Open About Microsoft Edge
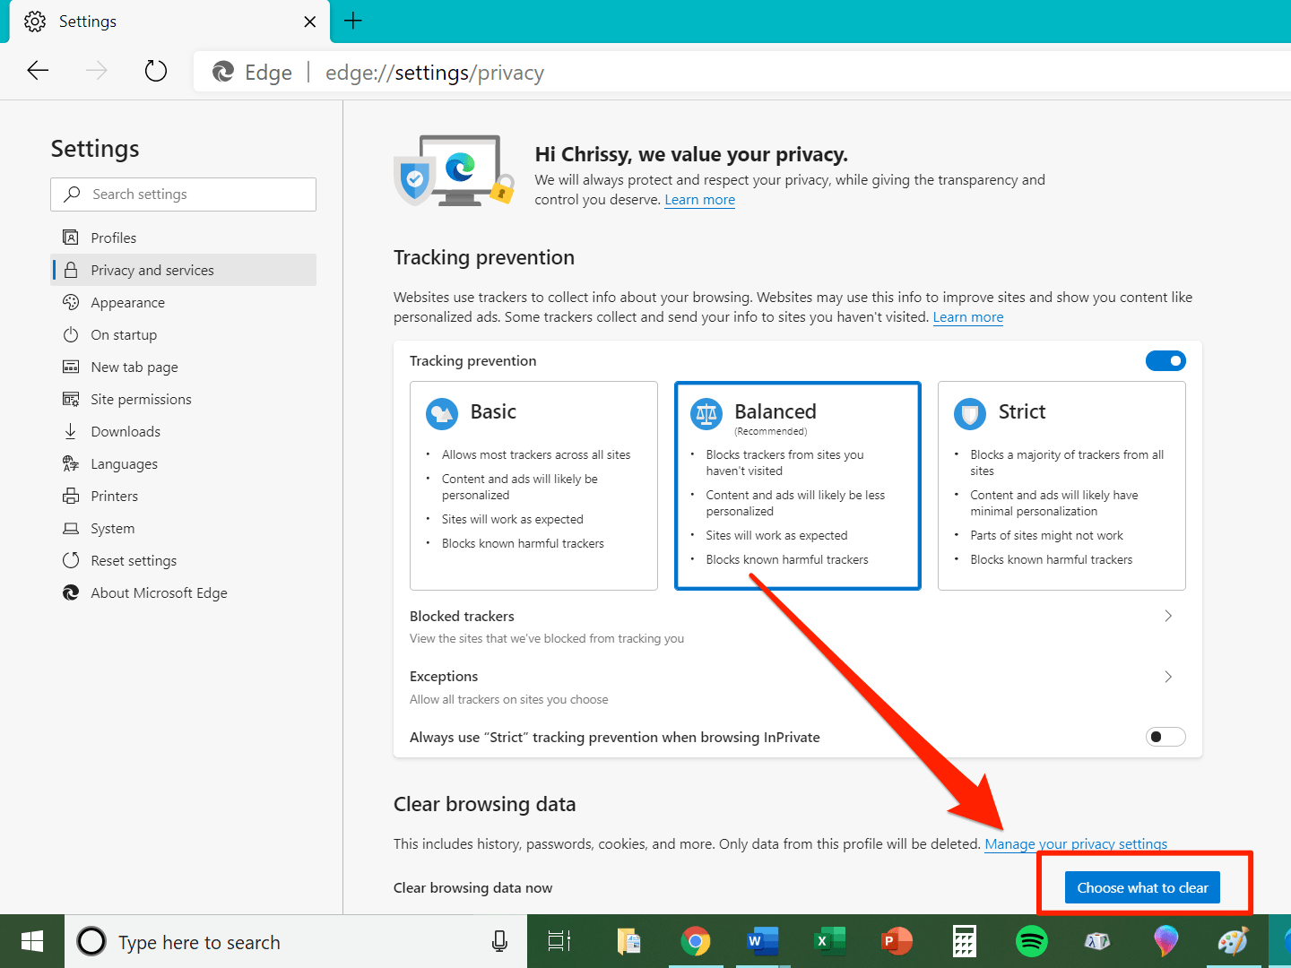 [184, 592]
